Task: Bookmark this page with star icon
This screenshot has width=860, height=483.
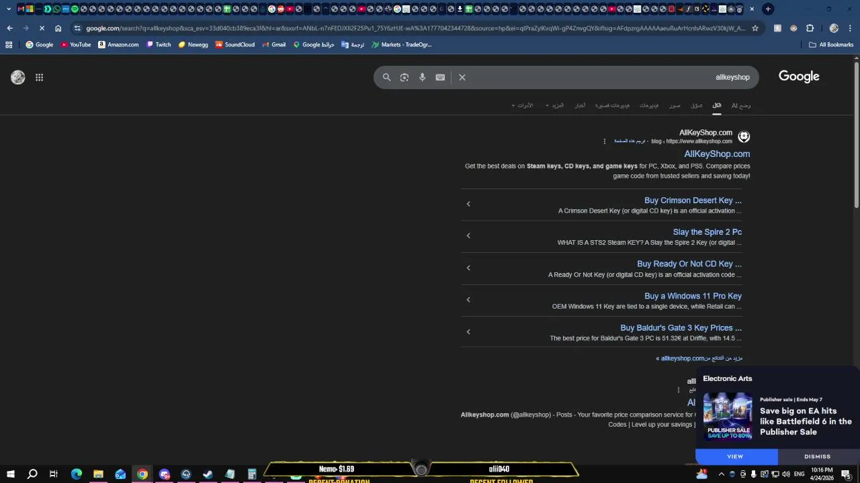Action: (x=755, y=28)
